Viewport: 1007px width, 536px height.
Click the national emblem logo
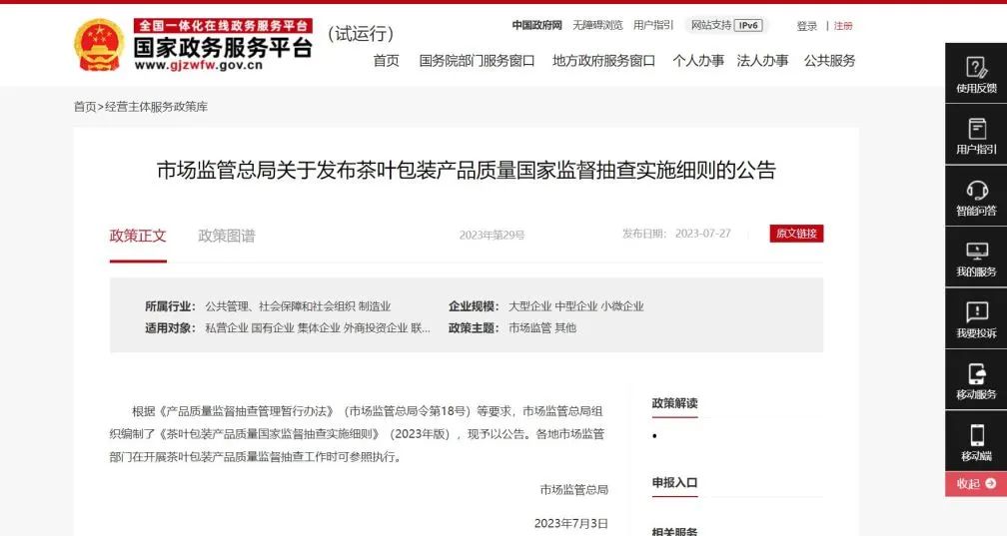(99, 44)
